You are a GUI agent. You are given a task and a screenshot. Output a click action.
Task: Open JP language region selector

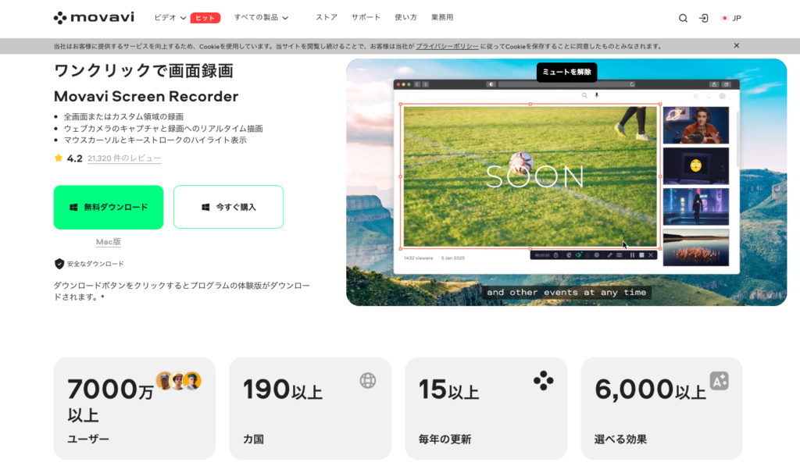point(730,18)
